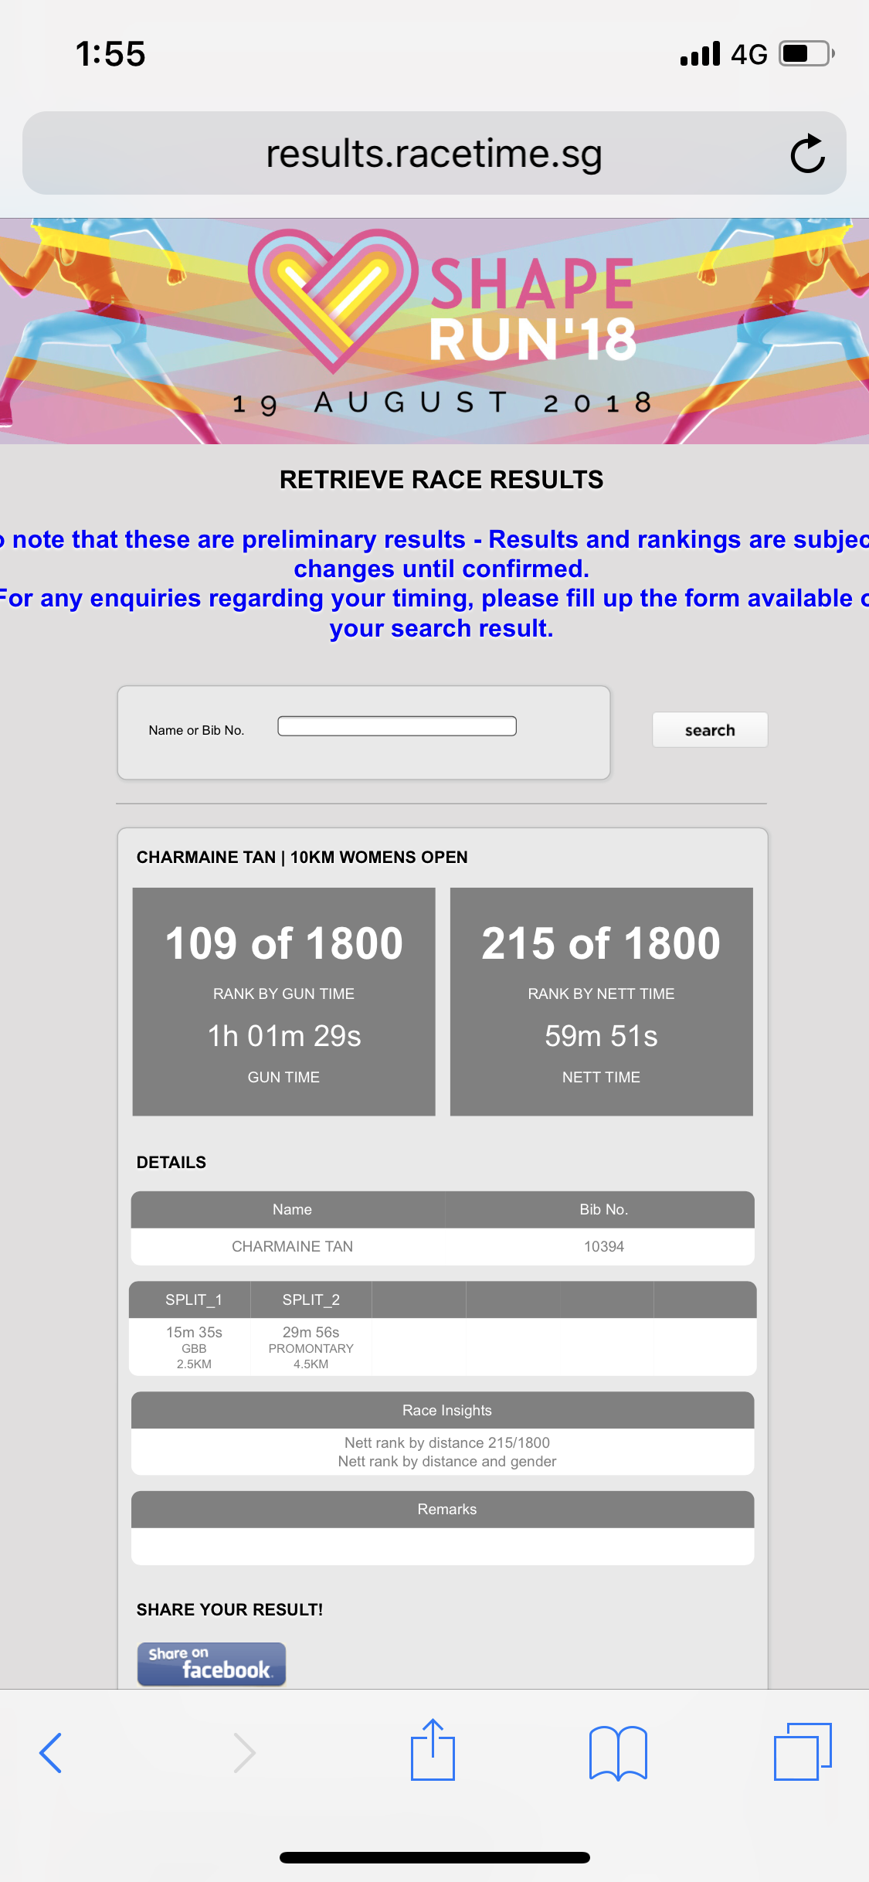The width and height of the screenshot is (869, 1882).
Task: Tap 'Nett rank by distance 215/1800' text
Action: pos(447,1442)
